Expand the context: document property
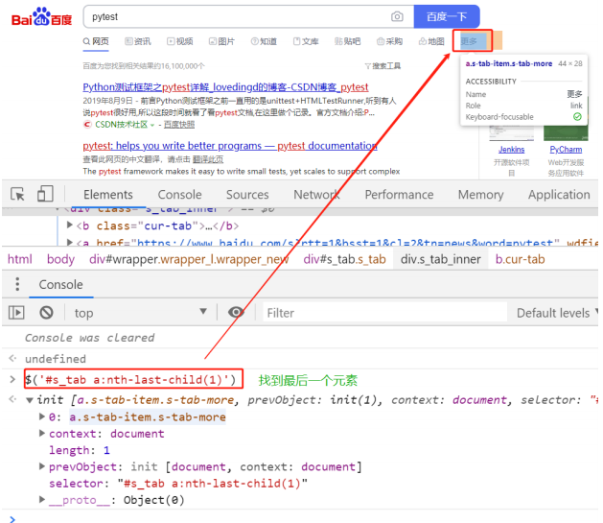The height and width of the screenshot is (523, 603). (x=42, y=434)
